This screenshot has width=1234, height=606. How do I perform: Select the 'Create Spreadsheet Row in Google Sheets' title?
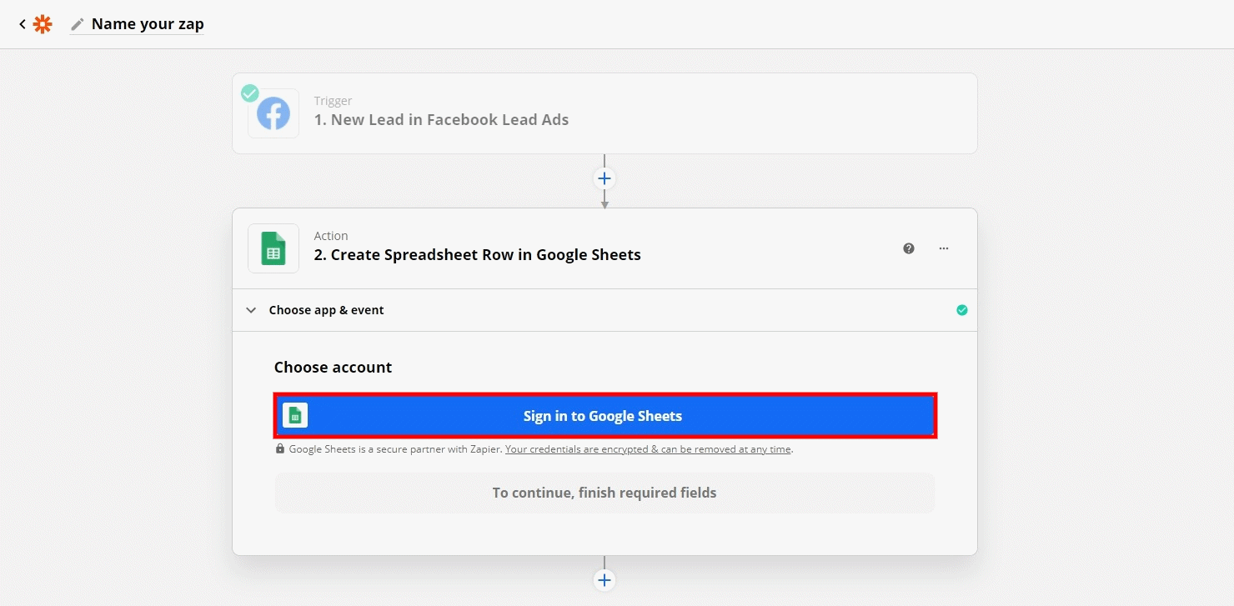pos(477,255)
